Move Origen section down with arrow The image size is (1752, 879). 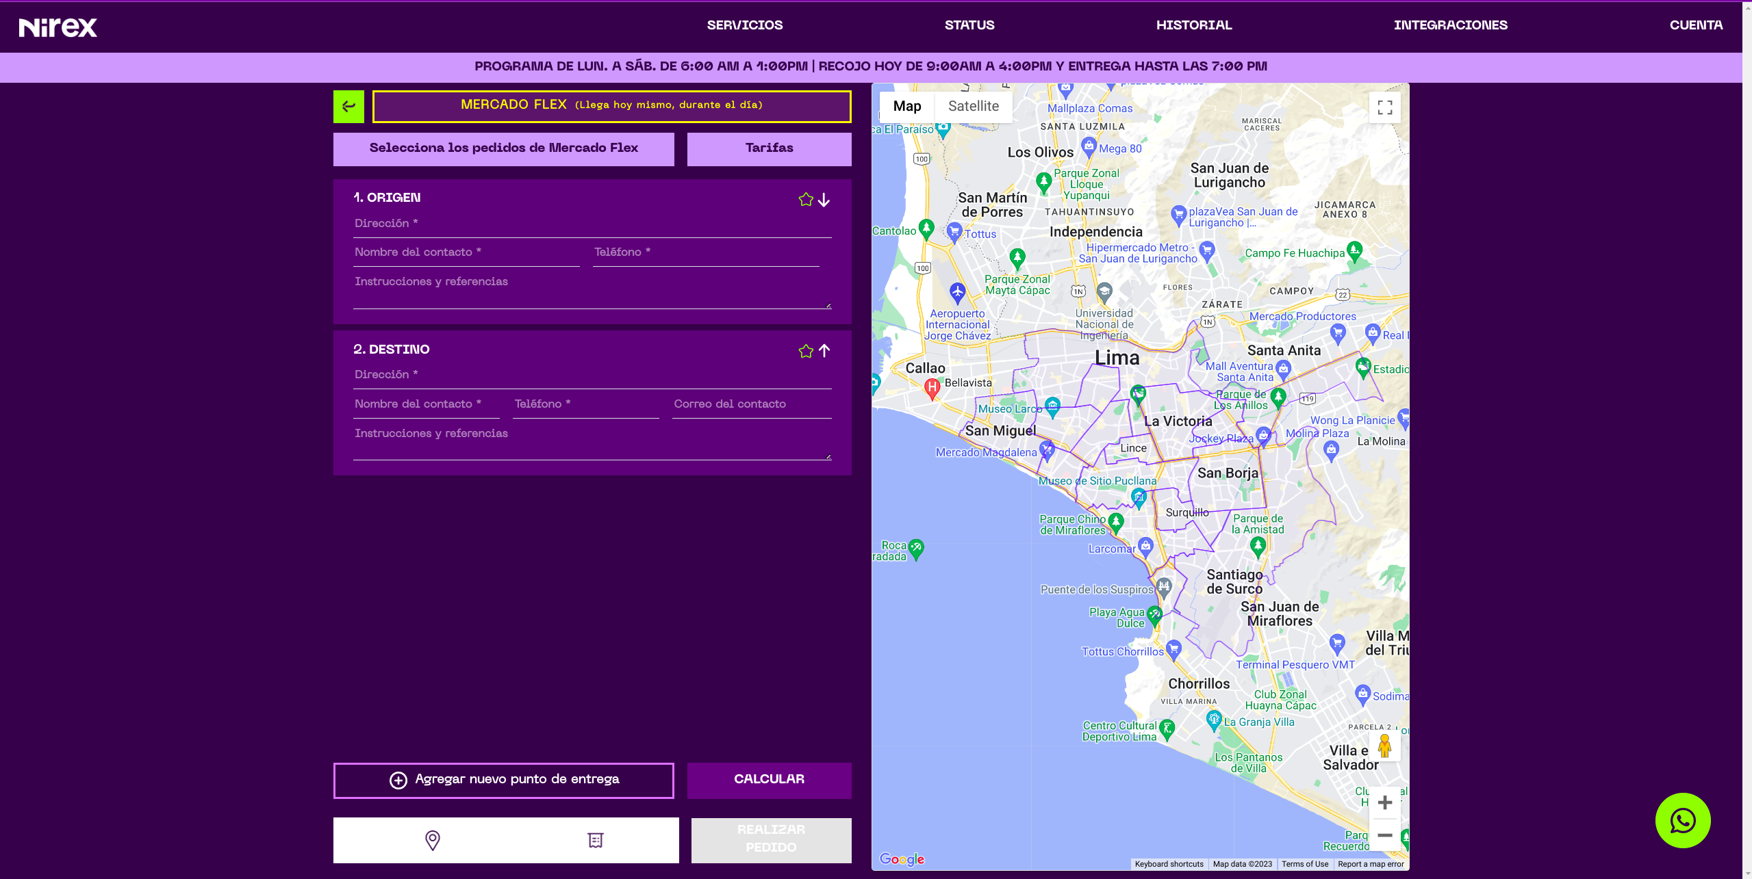[x=824, y=200]
